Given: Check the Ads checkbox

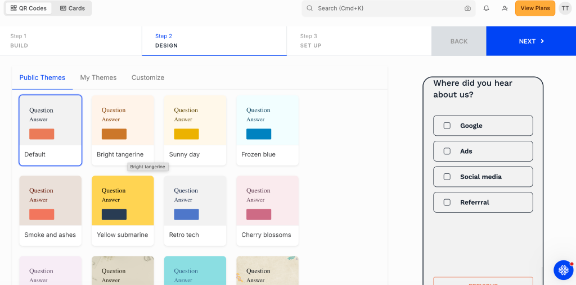Looking at the screenshot, I should pos(447,151).
